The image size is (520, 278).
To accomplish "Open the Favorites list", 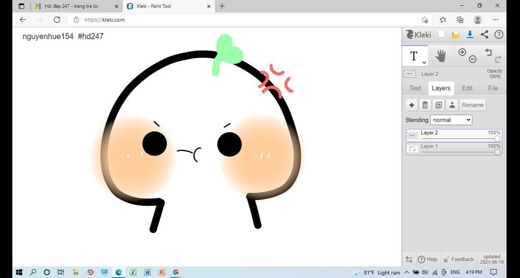I will point(443,20).
